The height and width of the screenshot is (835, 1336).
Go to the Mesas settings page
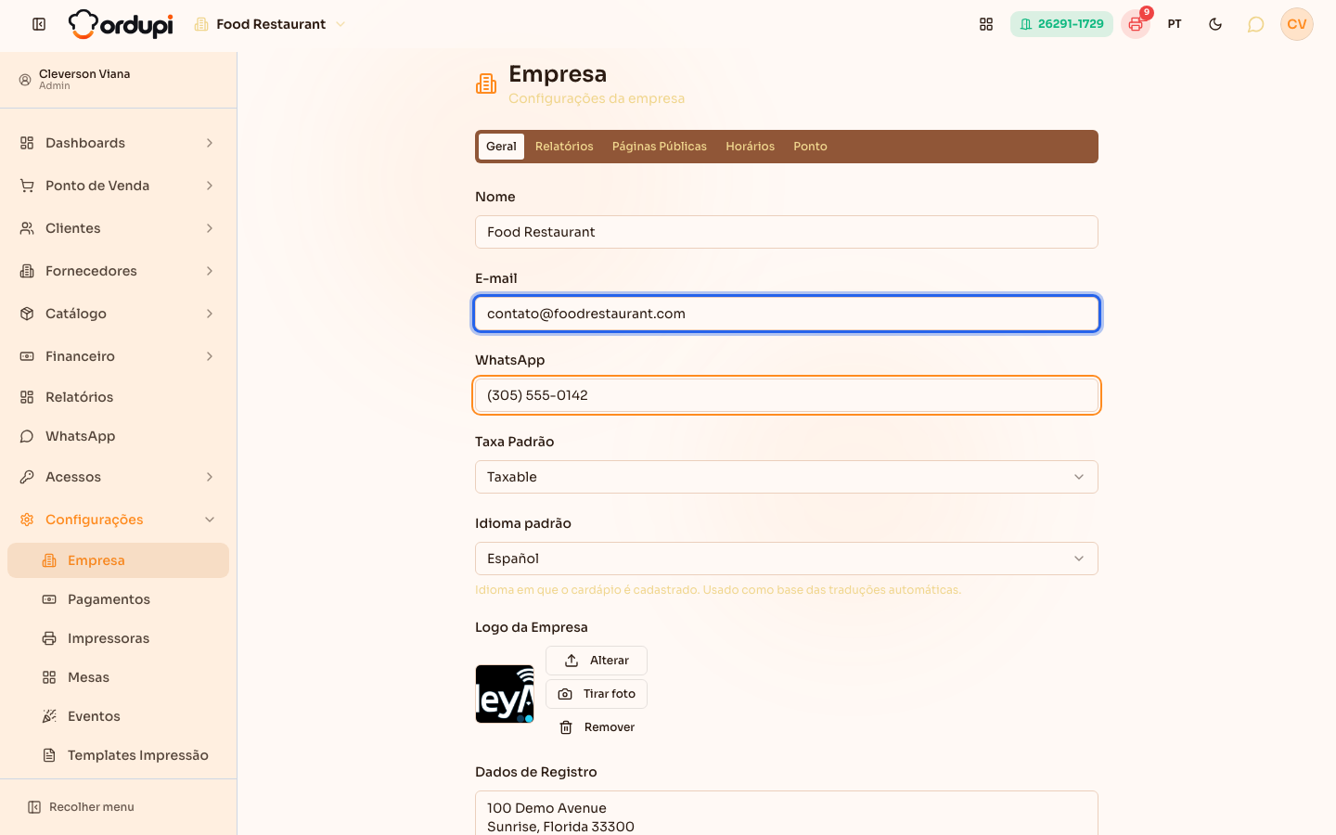click(x=119, y=677)
